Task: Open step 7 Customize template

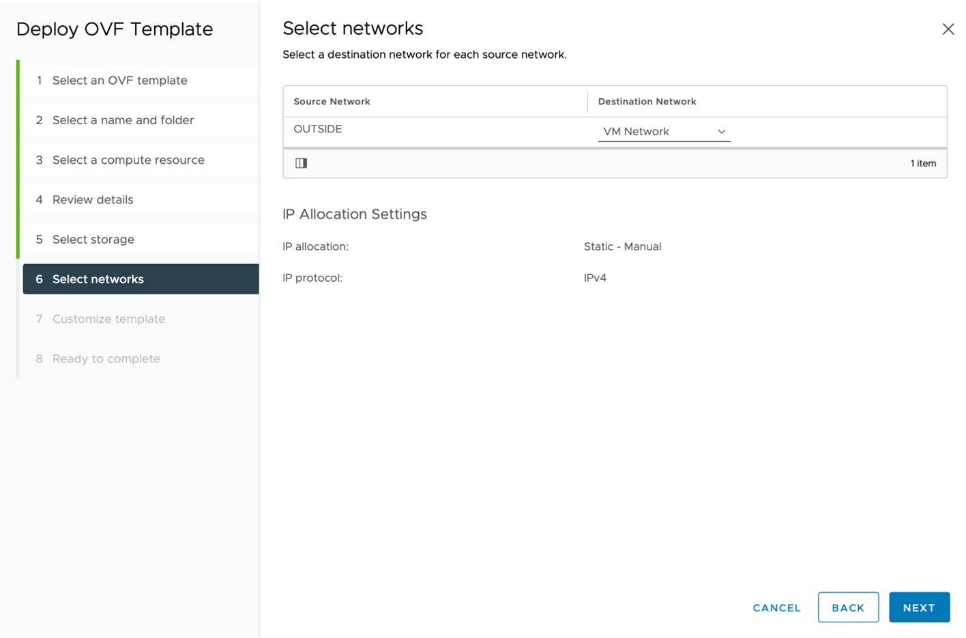Action: (x=108, y=318)
